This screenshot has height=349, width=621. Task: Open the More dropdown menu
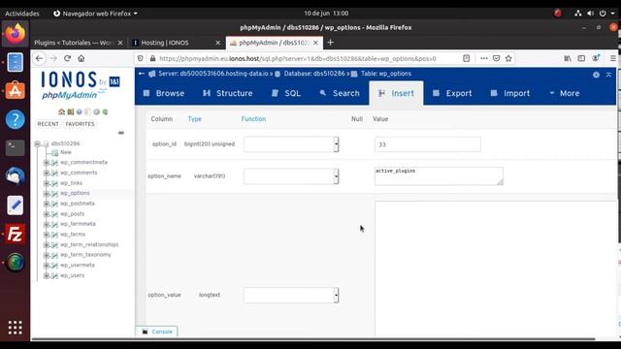pos(565,93)
